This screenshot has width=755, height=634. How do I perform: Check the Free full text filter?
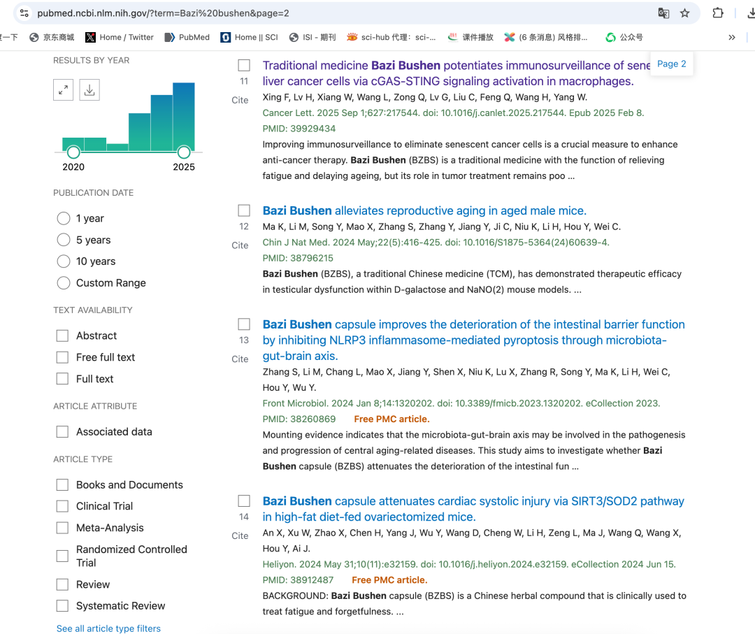tap(63, 357)
